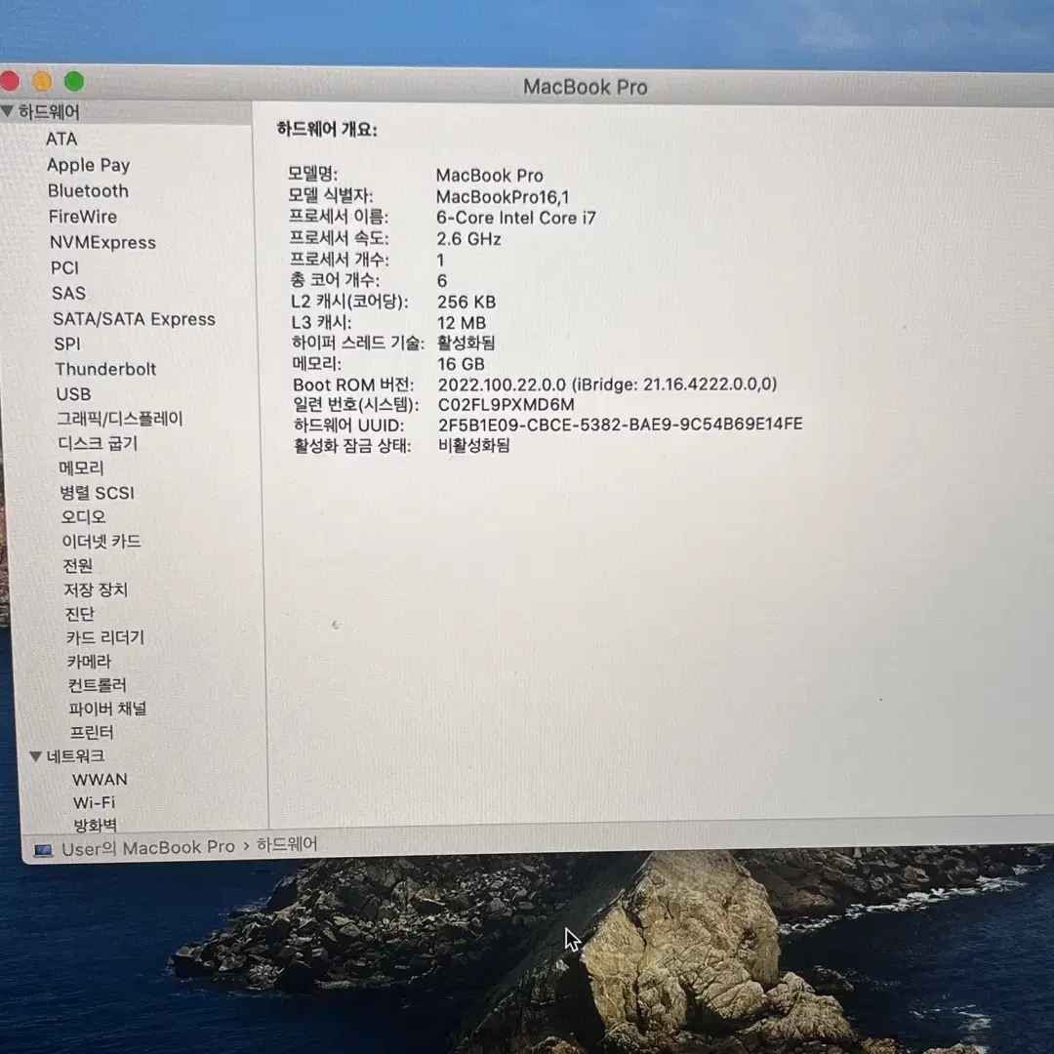Select 프린터 in the sidebar
The image size is (1054, 1054).
coord(92,732)
